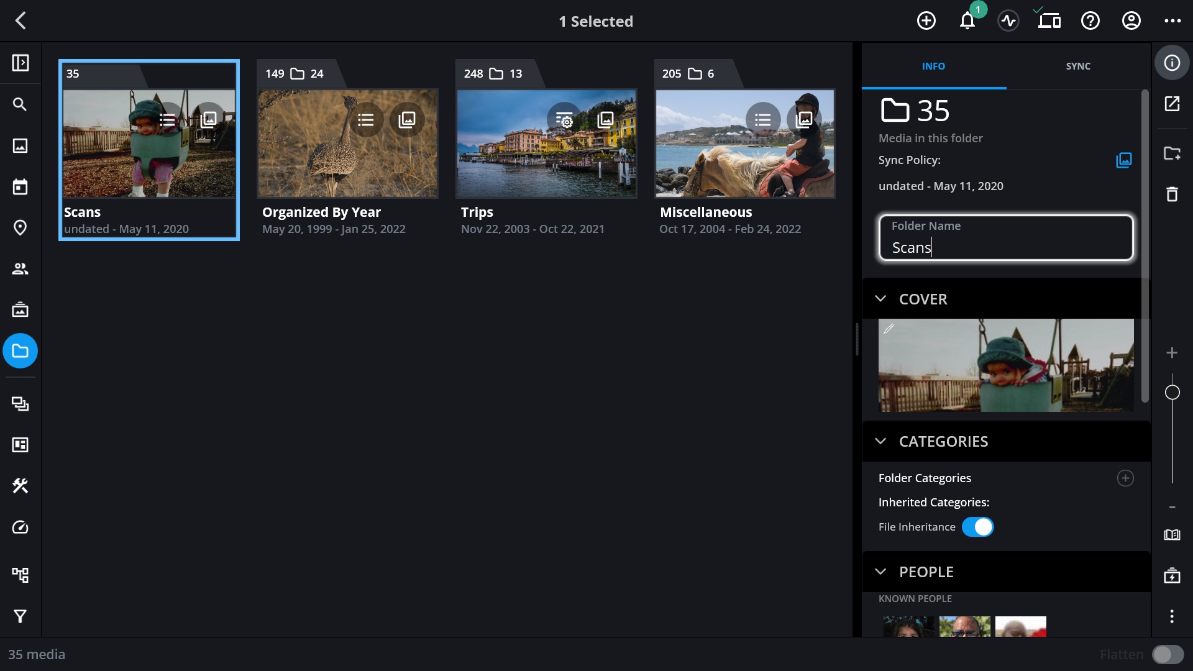
Task: Click gallery icon on Scans folder
Action: coord(209,119)
